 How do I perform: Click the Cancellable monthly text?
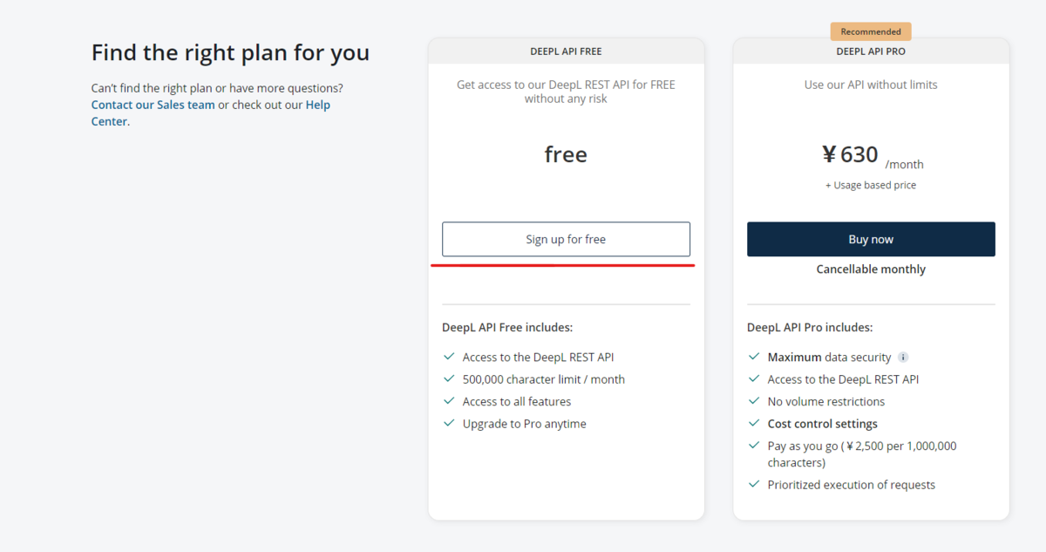coord(871,269)
